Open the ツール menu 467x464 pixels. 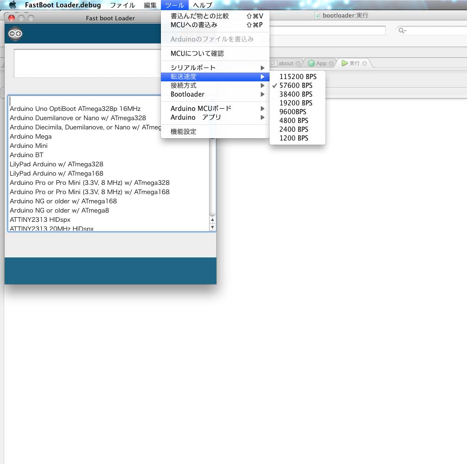(x=174, y=5)
